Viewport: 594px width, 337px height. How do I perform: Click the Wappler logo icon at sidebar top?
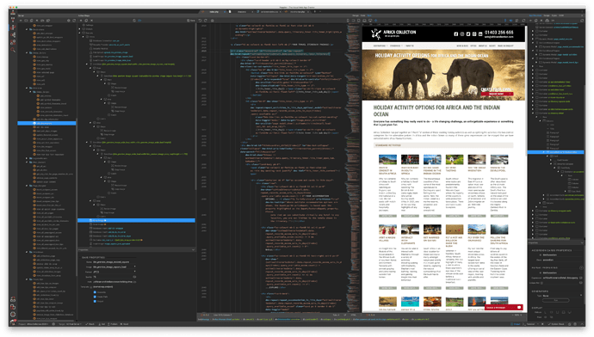13,13
